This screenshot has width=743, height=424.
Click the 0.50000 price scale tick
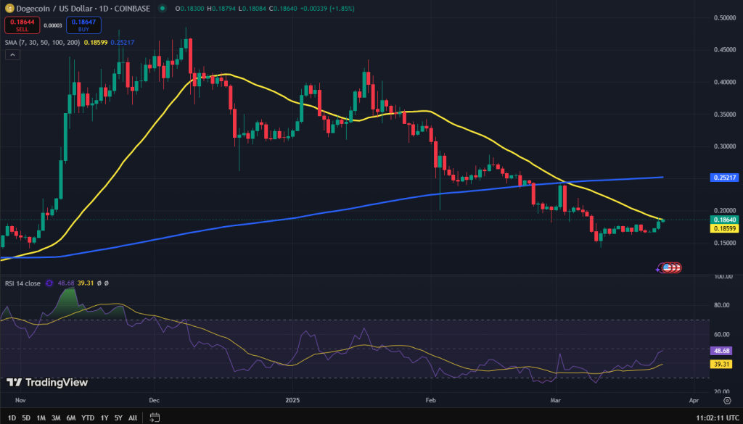pyautogui.click(x=725, y=17)
